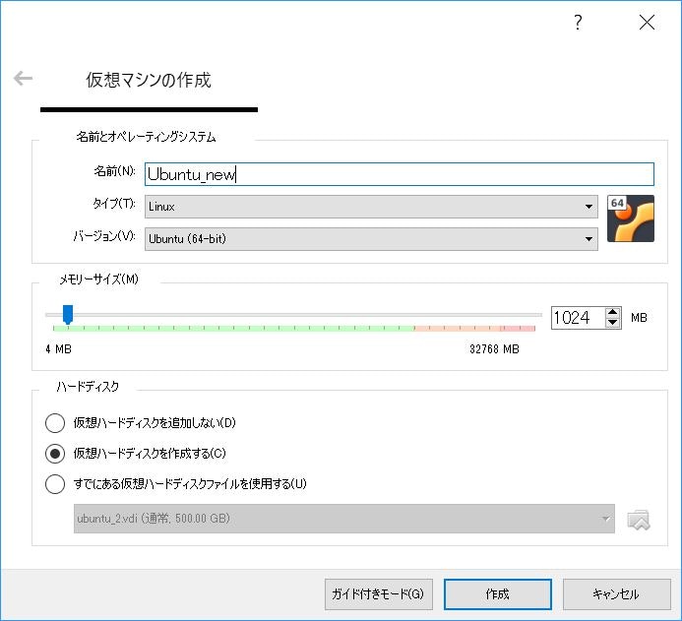Click the 名前とオペレーティングシステム group label

click(146, 137)
